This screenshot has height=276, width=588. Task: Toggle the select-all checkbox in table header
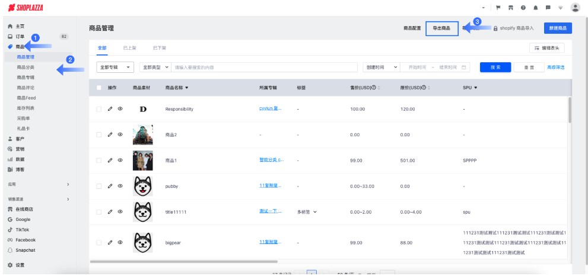99,88
